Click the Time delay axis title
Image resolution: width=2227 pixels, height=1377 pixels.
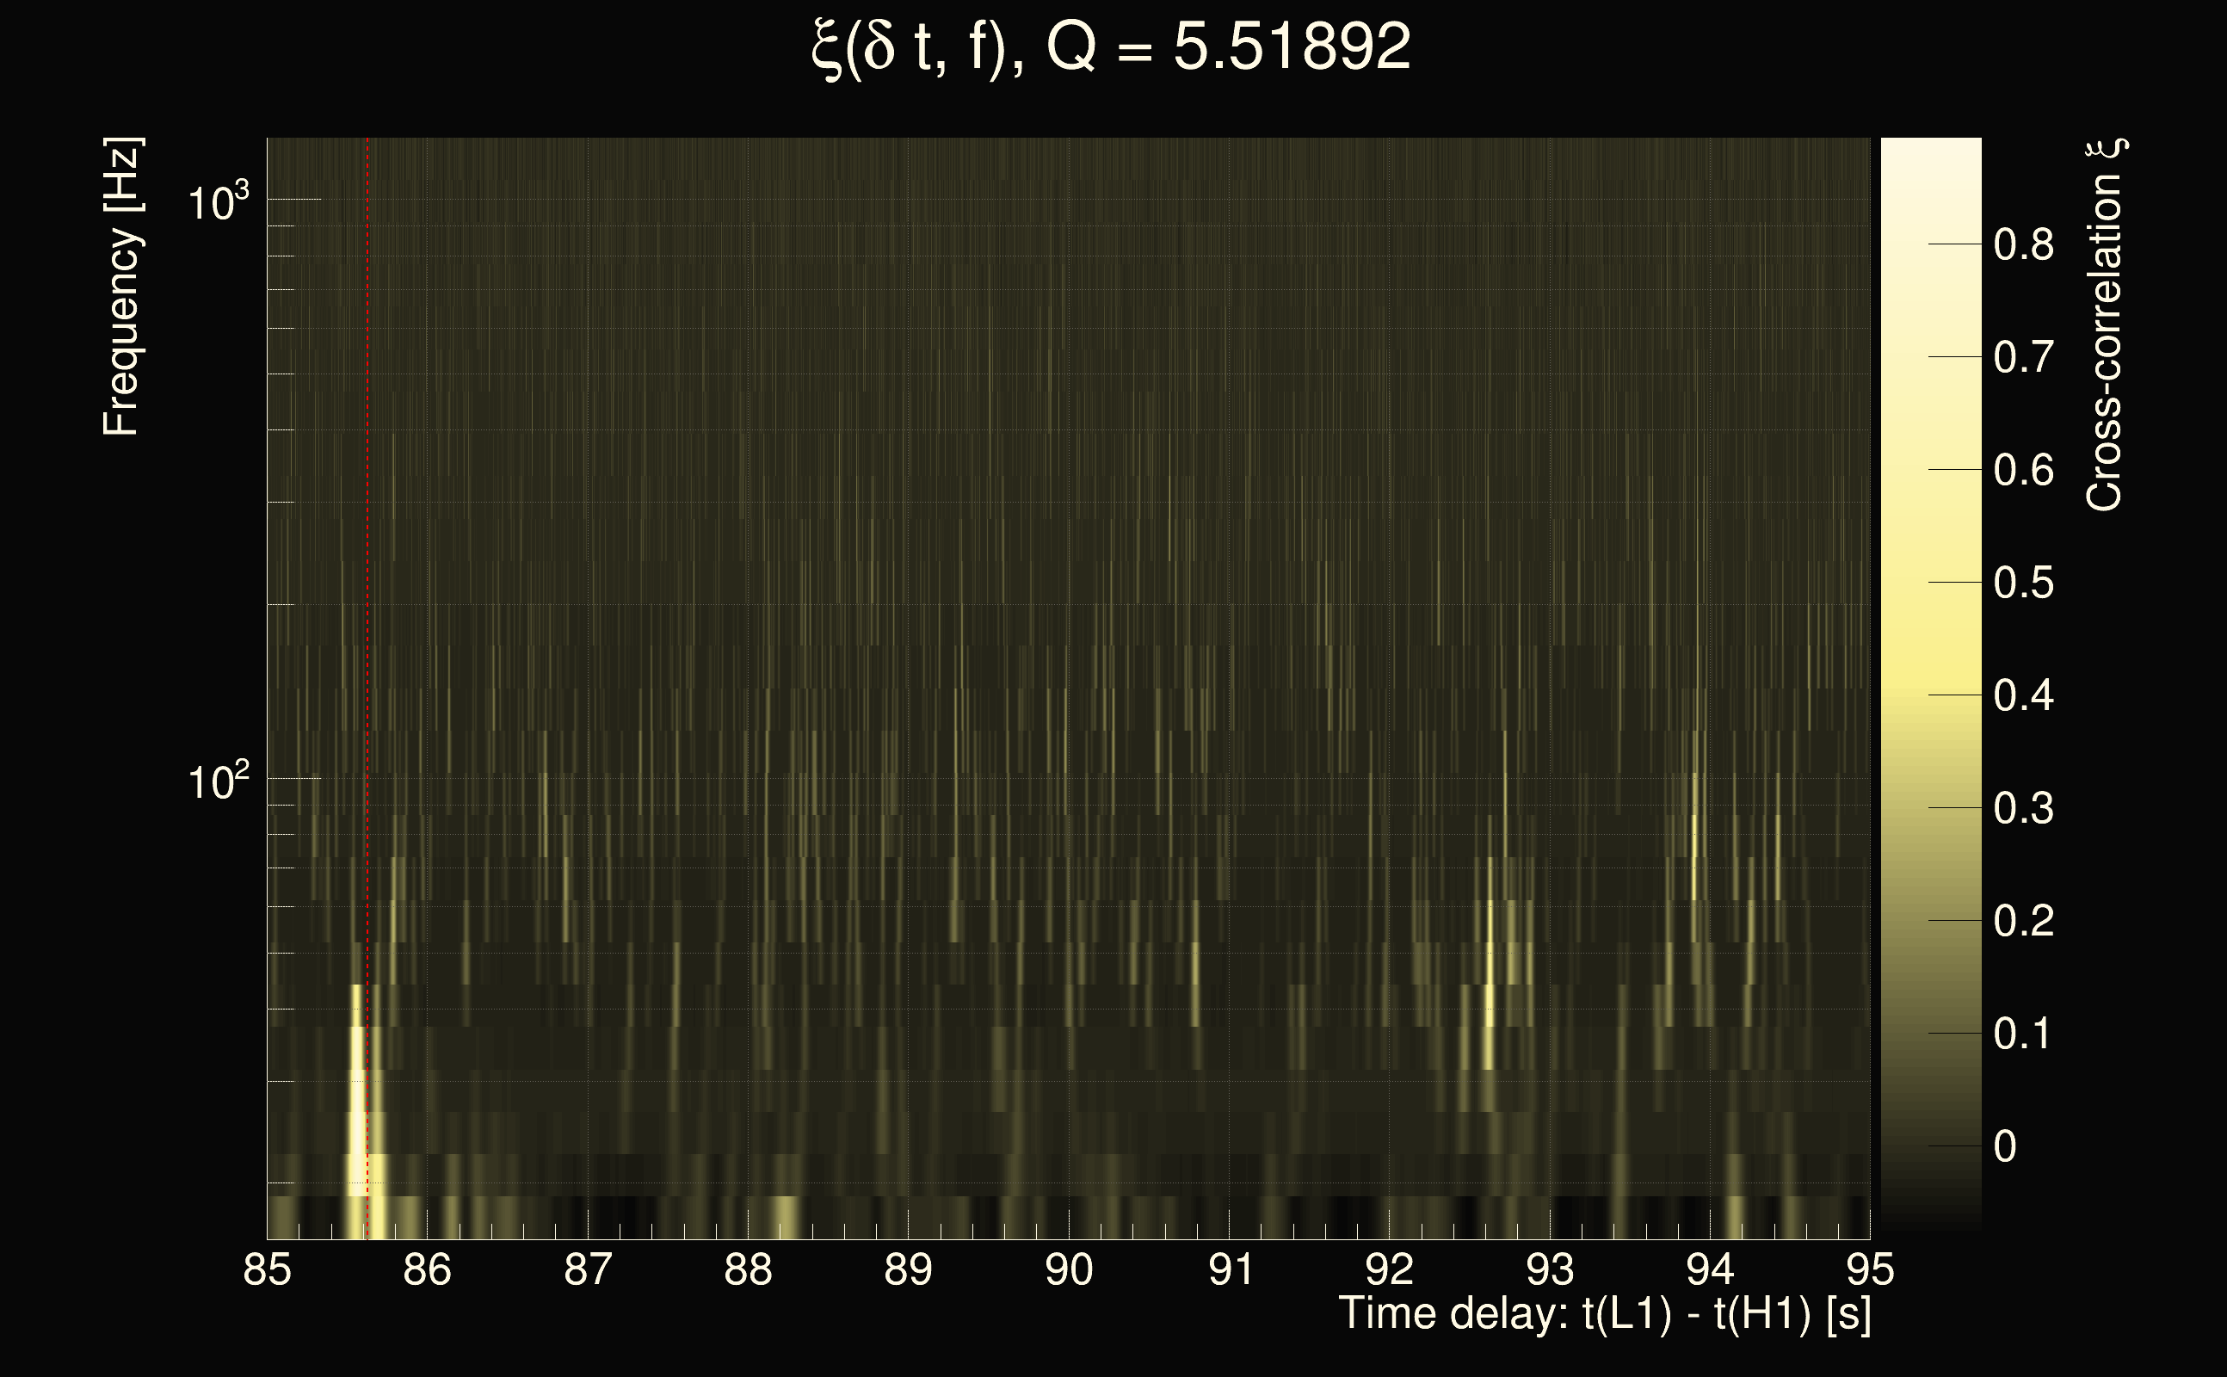(x=1604, y=1314)
